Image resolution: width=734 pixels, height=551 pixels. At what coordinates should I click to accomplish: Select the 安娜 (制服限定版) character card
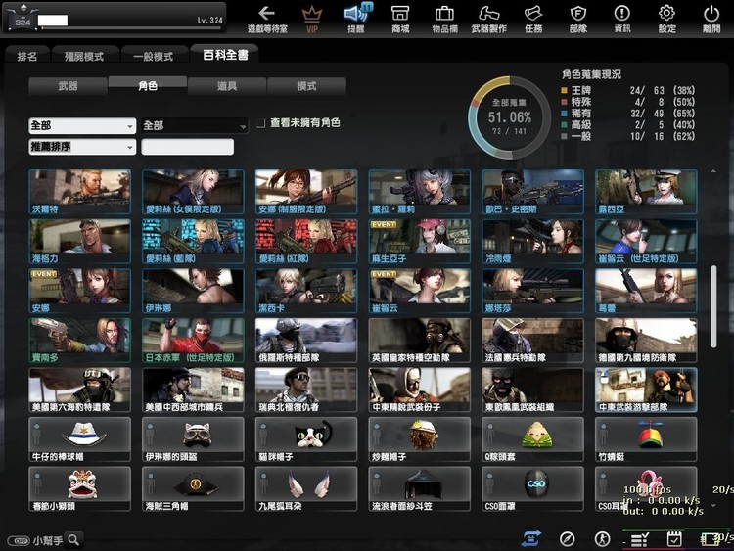coord(306,192)
